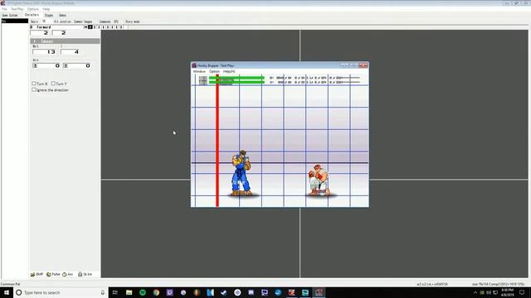This screenshot has height=298, width=531.
Task: Open the Options menu in main window
Action: pyautogui.click(x=33, y=9)
